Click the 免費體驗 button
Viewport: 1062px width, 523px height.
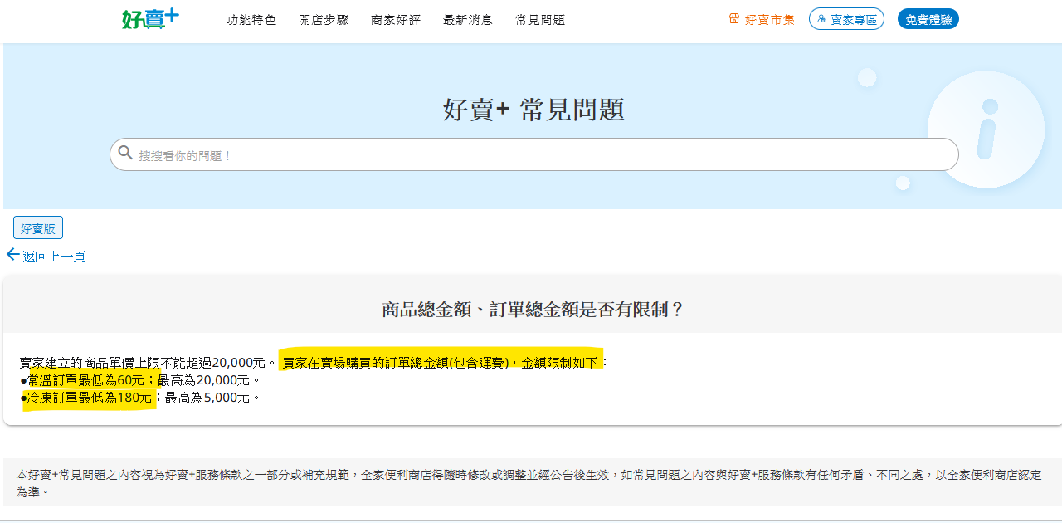coord(928,19)
